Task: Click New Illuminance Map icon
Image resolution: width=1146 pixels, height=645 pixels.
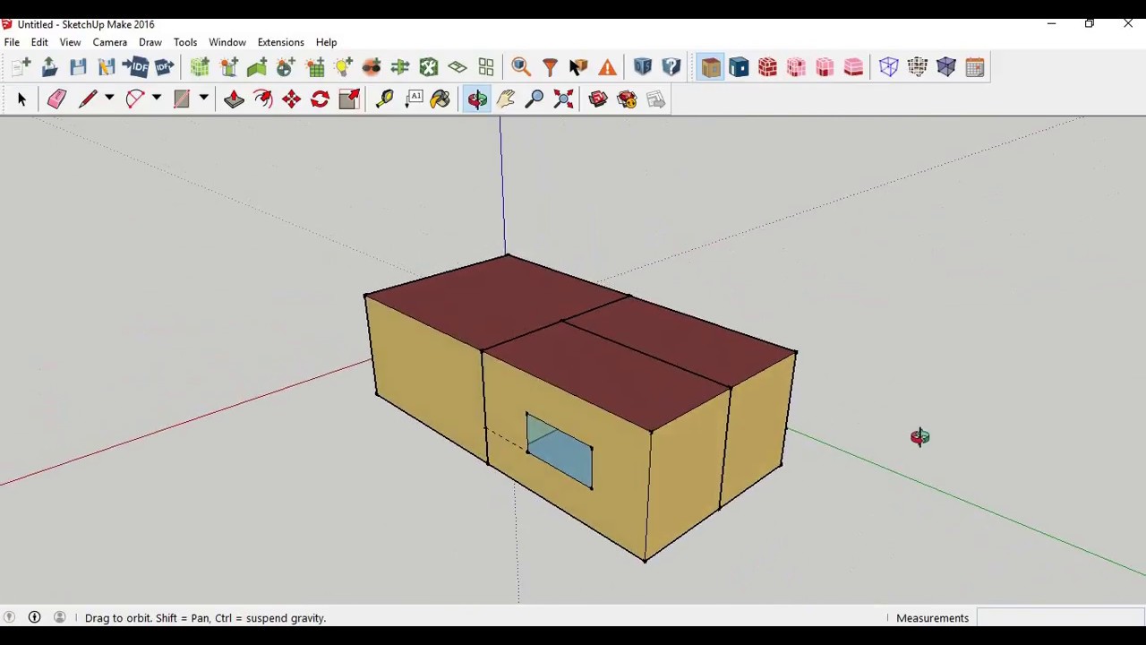Action: pos(315,67)
